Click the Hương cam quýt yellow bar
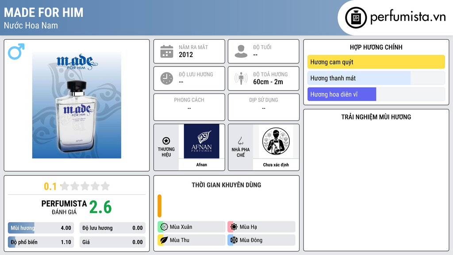 coord(376,62)
